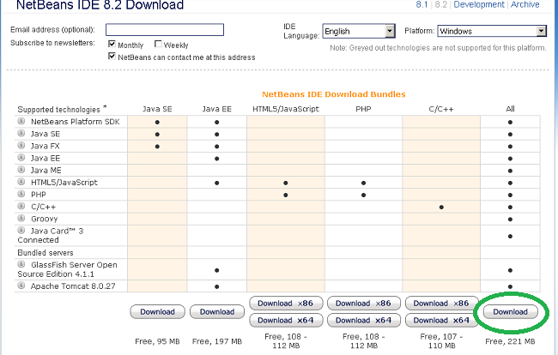Click the info icon beside Groovy
The width and height of the screenshot is (558, 355).
[x=21, y=218]
